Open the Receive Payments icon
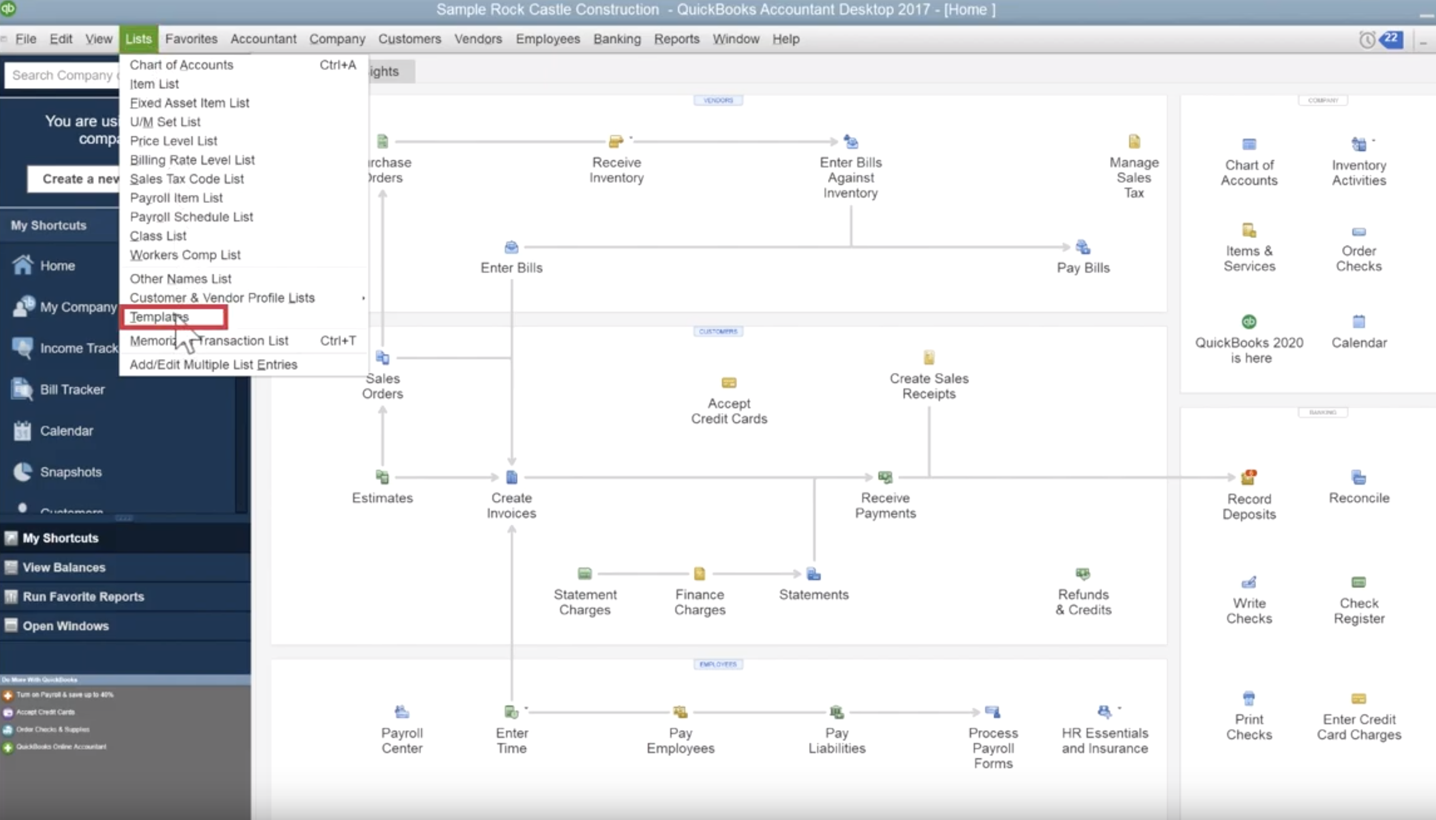Viewport: 1436px width, 820px height. pos(885,477)
